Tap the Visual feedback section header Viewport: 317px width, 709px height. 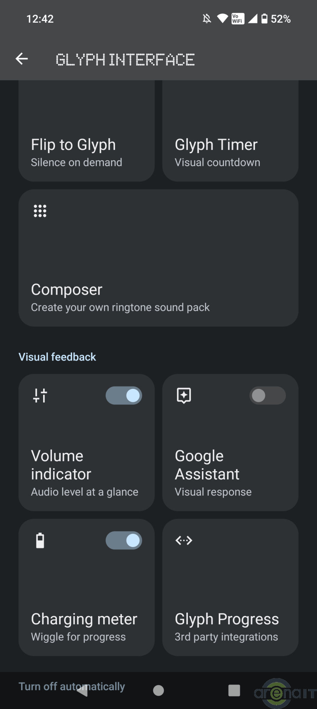[57, 357]
